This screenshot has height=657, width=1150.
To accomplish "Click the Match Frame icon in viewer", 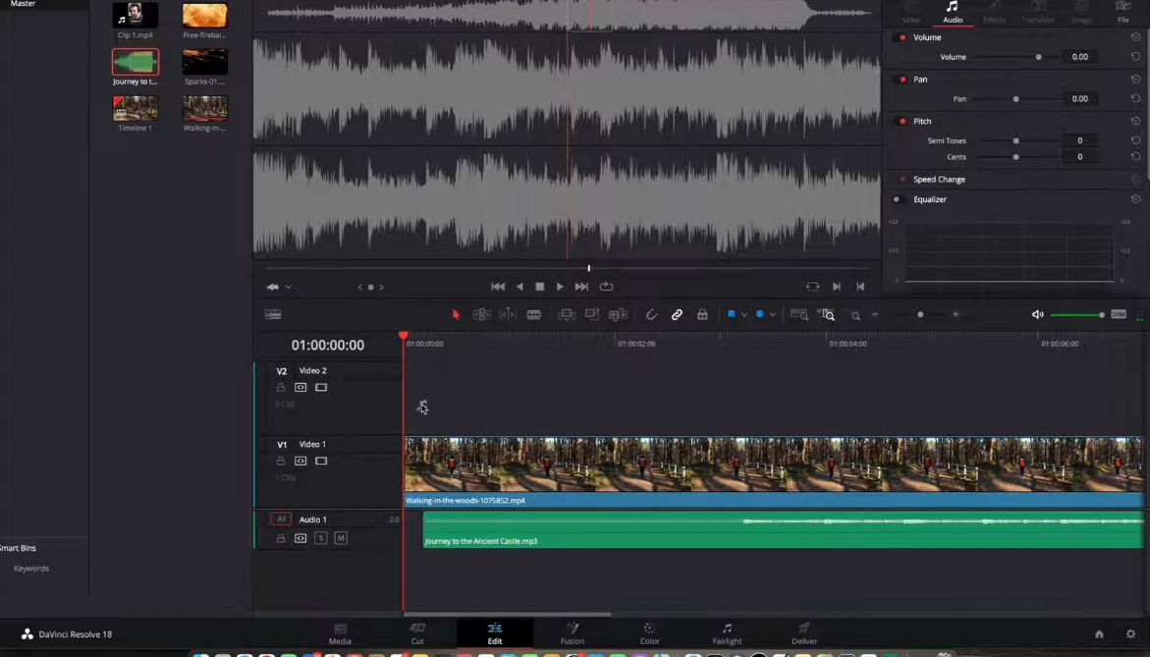I will [812, 287].
